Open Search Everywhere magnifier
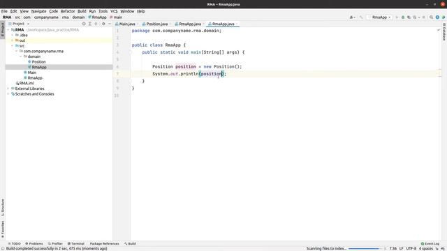This screenshot has width=447, height=251. [x=432, y=17]
